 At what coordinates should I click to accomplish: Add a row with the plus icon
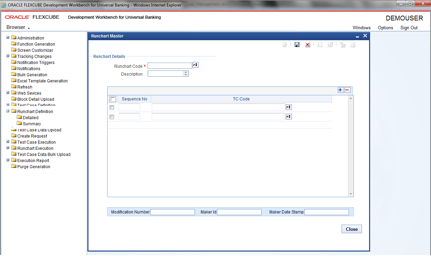tap(341, 90)
